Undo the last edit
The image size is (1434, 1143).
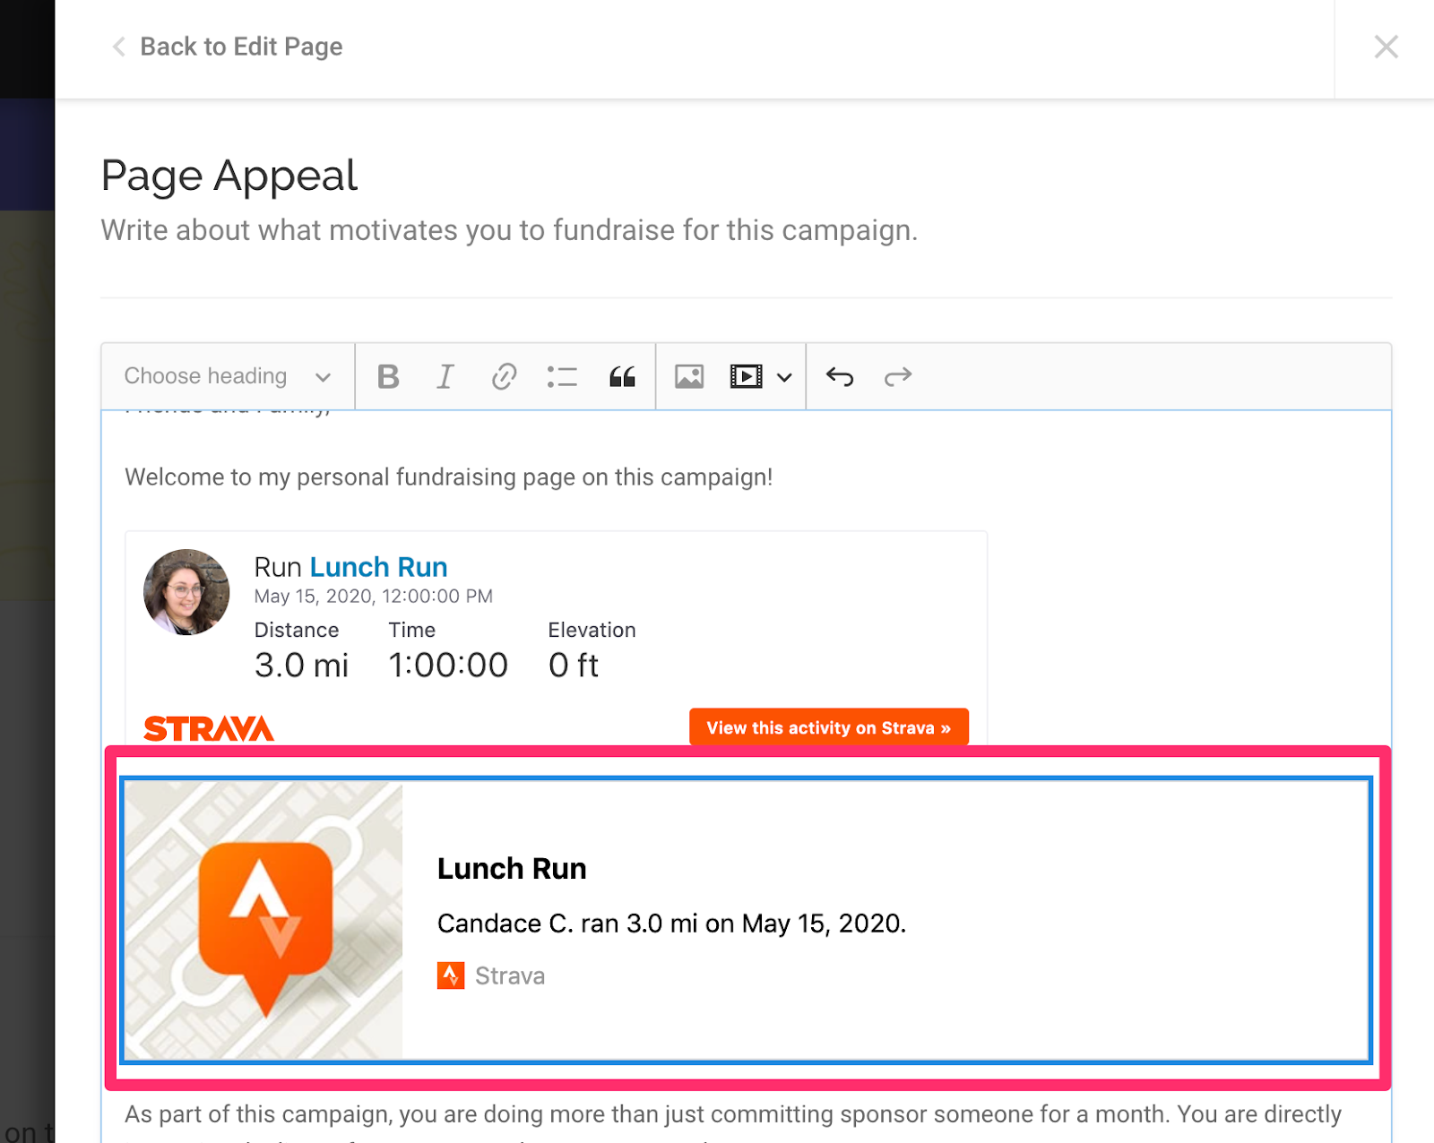tap(840, 376)
